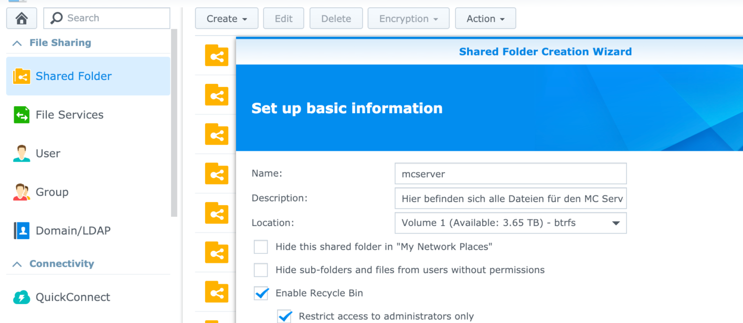Open the Encryption menu
Image resolution: width=743 pixels, height=323 pixels.
click(x=408, y=18)
